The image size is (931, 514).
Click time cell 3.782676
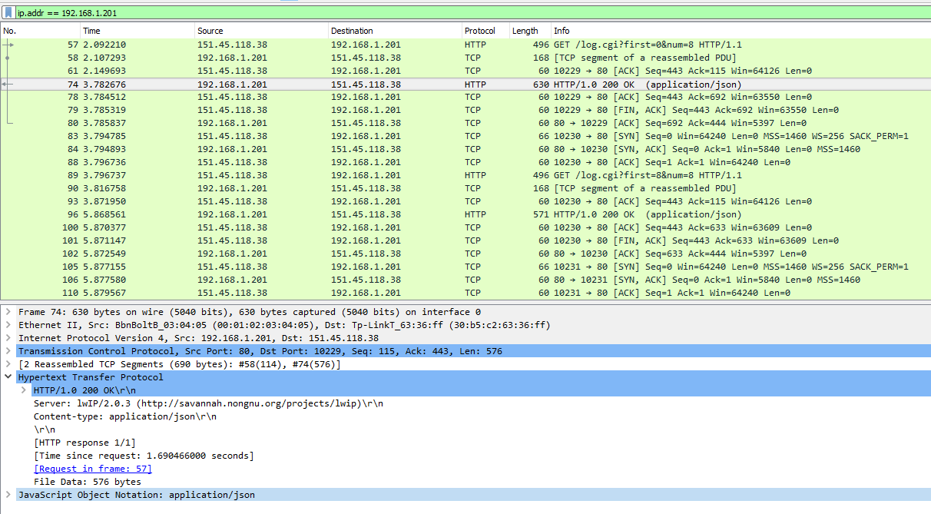click(x=104, y=84)
